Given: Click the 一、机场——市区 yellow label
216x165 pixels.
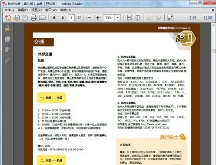Looking at the screenshot, I should [x=51, y=98].
